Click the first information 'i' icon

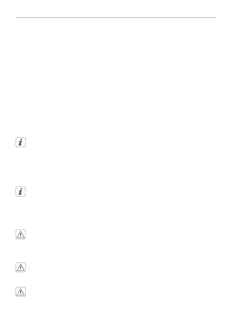click(20, 142)
